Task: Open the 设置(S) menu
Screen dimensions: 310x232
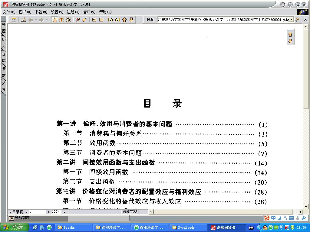Action: 57,12
